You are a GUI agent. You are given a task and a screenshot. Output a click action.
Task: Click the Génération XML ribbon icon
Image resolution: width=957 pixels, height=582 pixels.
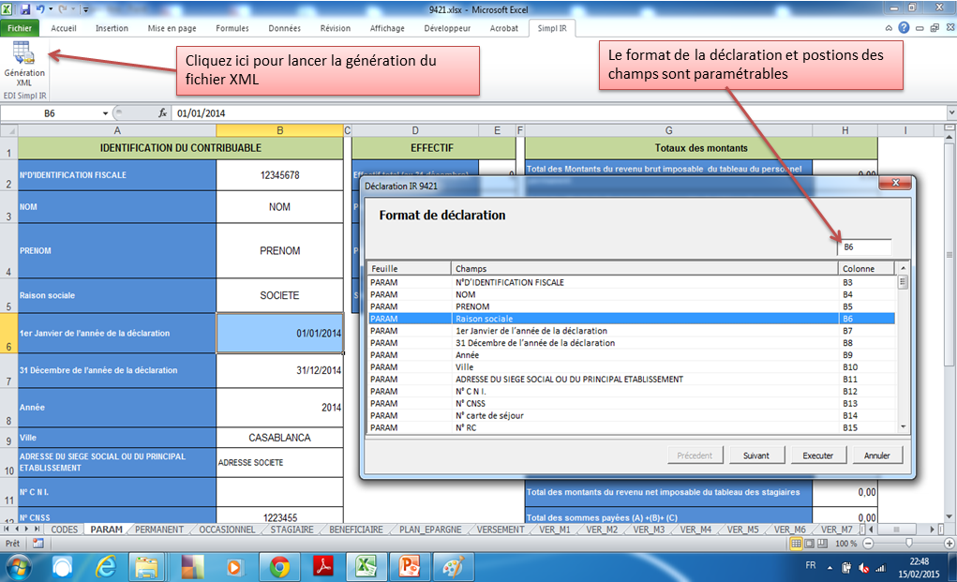[x=23, y=64]
